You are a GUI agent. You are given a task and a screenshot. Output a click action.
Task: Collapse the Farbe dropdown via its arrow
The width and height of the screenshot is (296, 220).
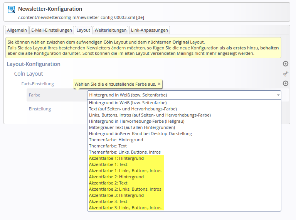pos(278,95)
